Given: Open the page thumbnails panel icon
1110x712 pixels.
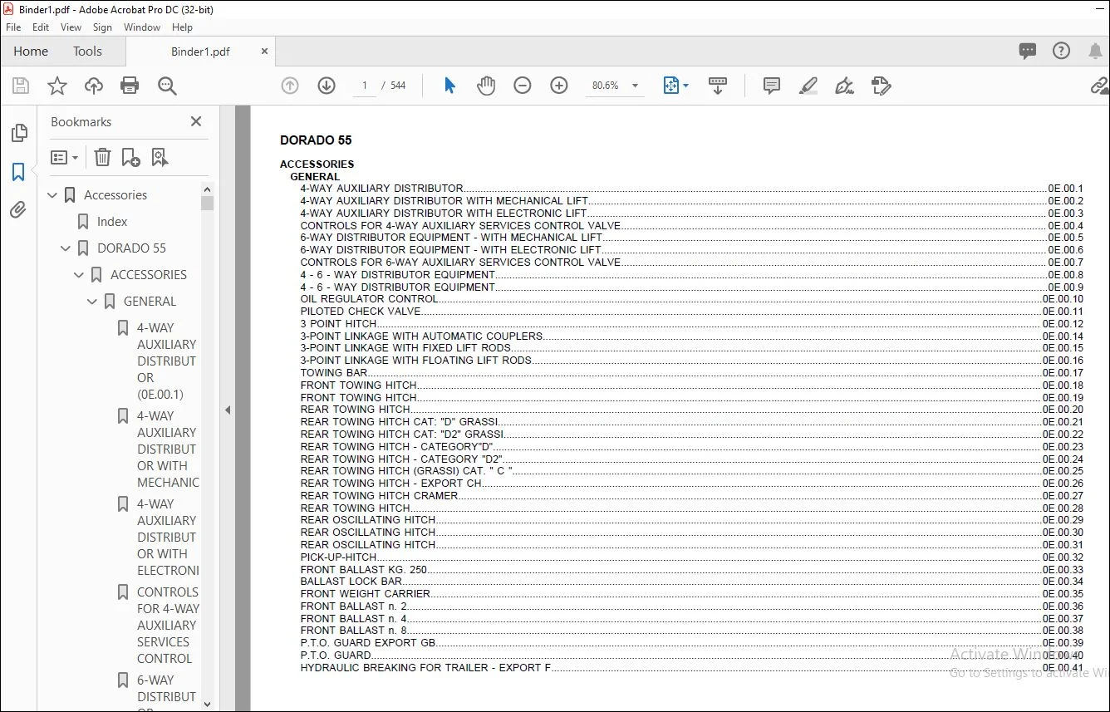Looking at the screenshot, I should point(18,133).
